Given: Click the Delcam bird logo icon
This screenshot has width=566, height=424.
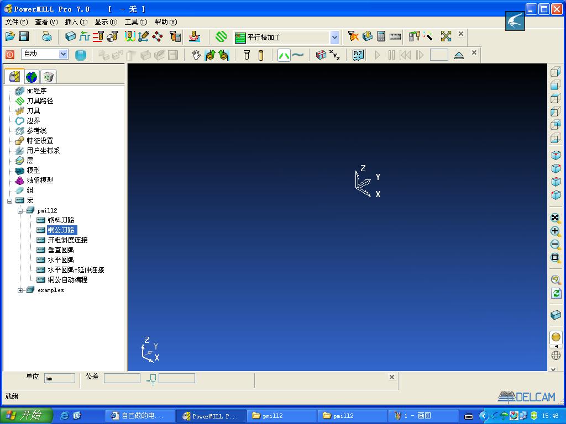Looking at the screenshot, I should [515, 21].
